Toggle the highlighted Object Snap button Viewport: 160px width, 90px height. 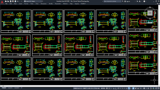click(129, 88)
